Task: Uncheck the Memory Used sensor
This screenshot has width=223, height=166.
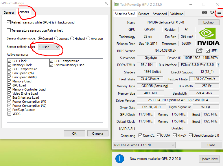Action: tap(9, 81)
